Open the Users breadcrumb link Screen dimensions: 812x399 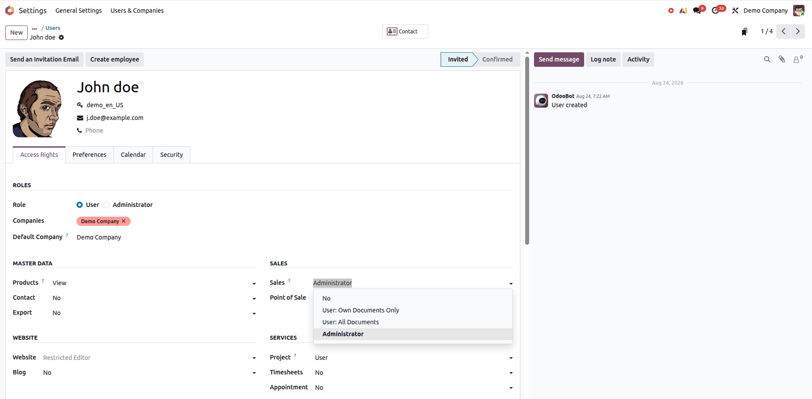coord(53,28)
